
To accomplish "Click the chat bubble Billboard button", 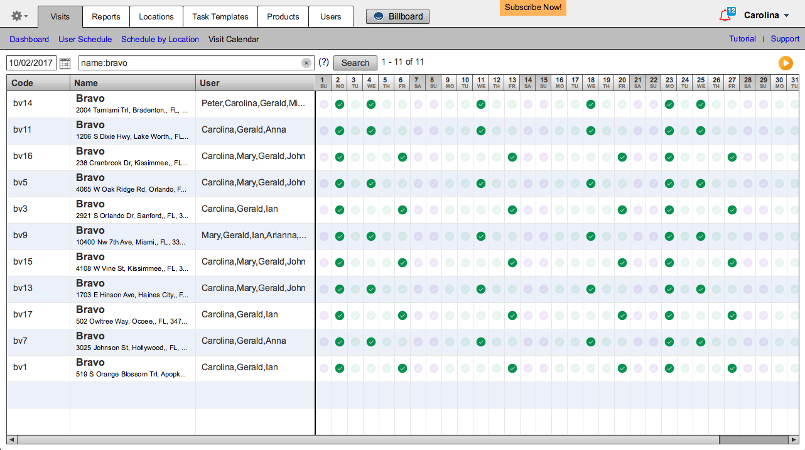I will tap(397, 16).
